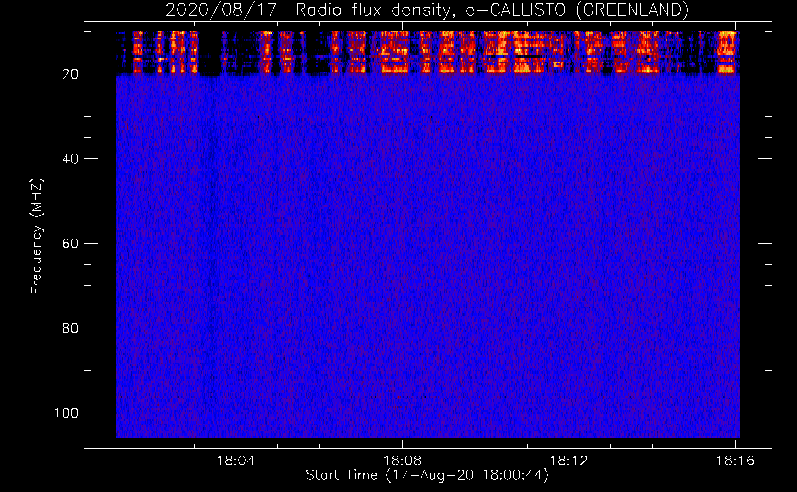Select the 18:04 time tick label
Image resolution: width=797 pixels, height=492 pixels.
coord(236,461)
